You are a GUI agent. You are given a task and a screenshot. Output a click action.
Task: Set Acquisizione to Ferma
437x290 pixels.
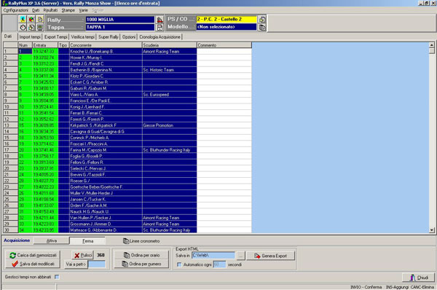click(87, 241)
